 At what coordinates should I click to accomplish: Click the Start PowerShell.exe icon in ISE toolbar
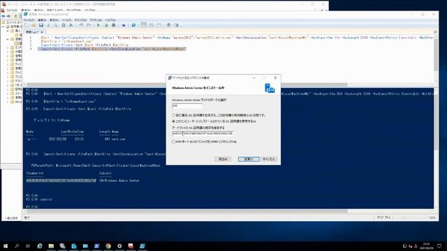pos(133,25)
